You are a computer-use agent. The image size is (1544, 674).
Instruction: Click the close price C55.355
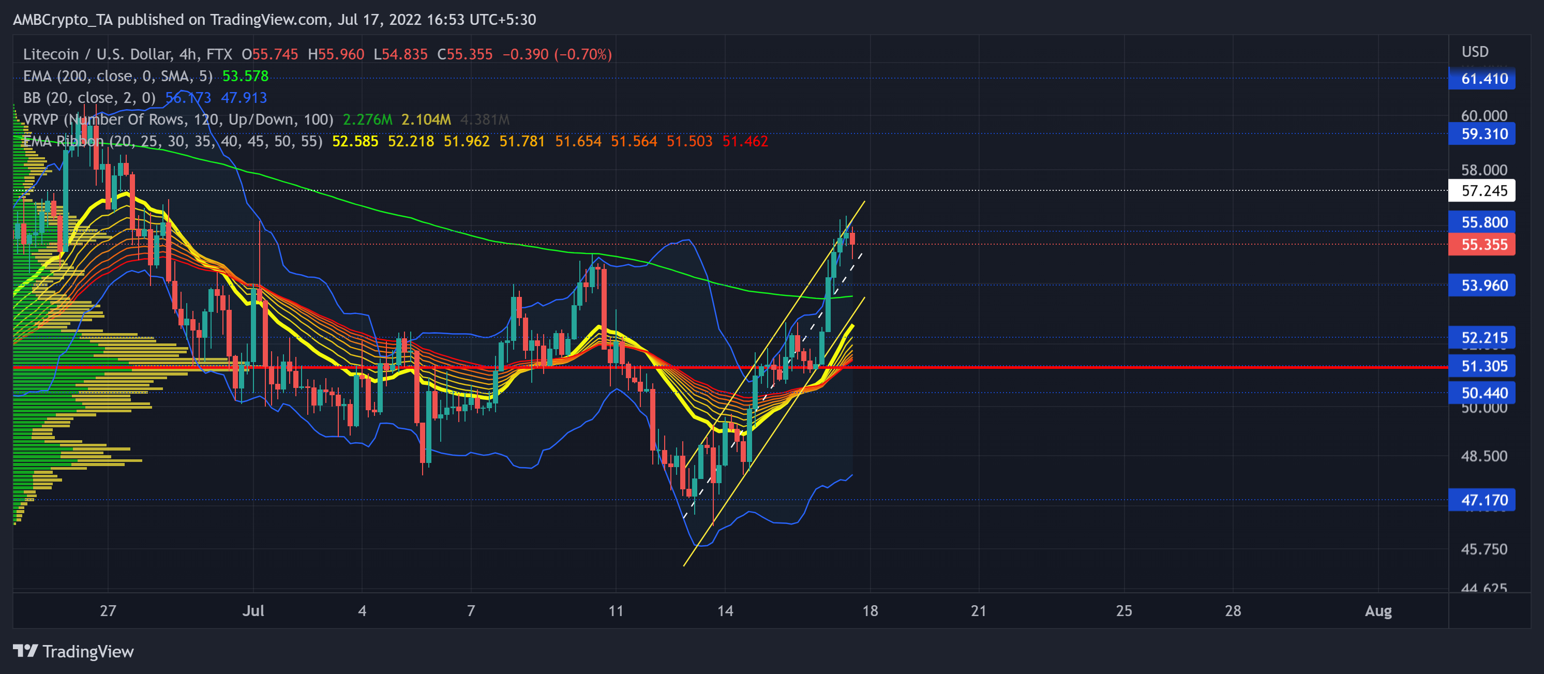[465, 54]
